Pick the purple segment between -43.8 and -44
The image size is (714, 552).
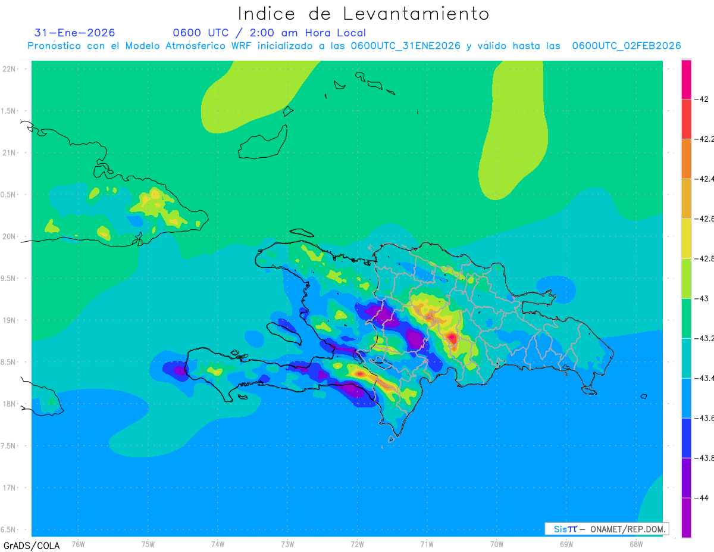(x=686, y=478)
